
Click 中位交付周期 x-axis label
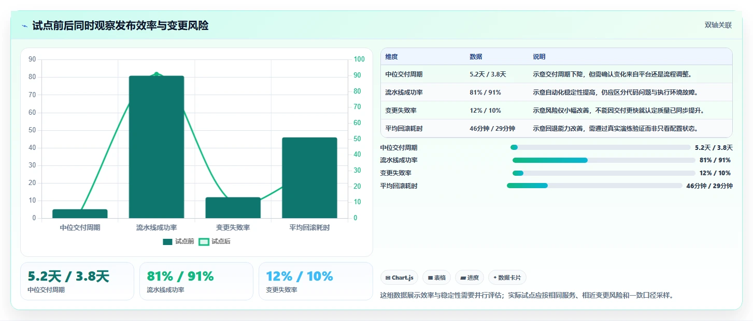(x=80, y=227)
